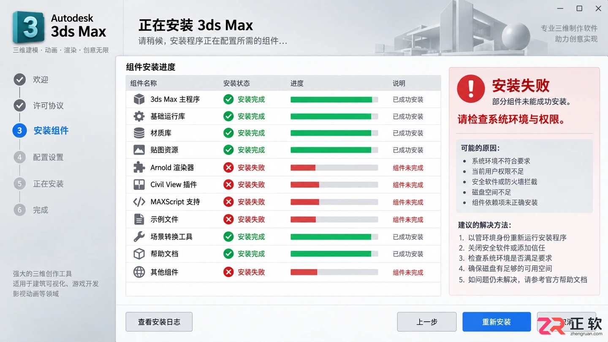
Task: Go back with 上一步 button
Action: tap(427, 322)
